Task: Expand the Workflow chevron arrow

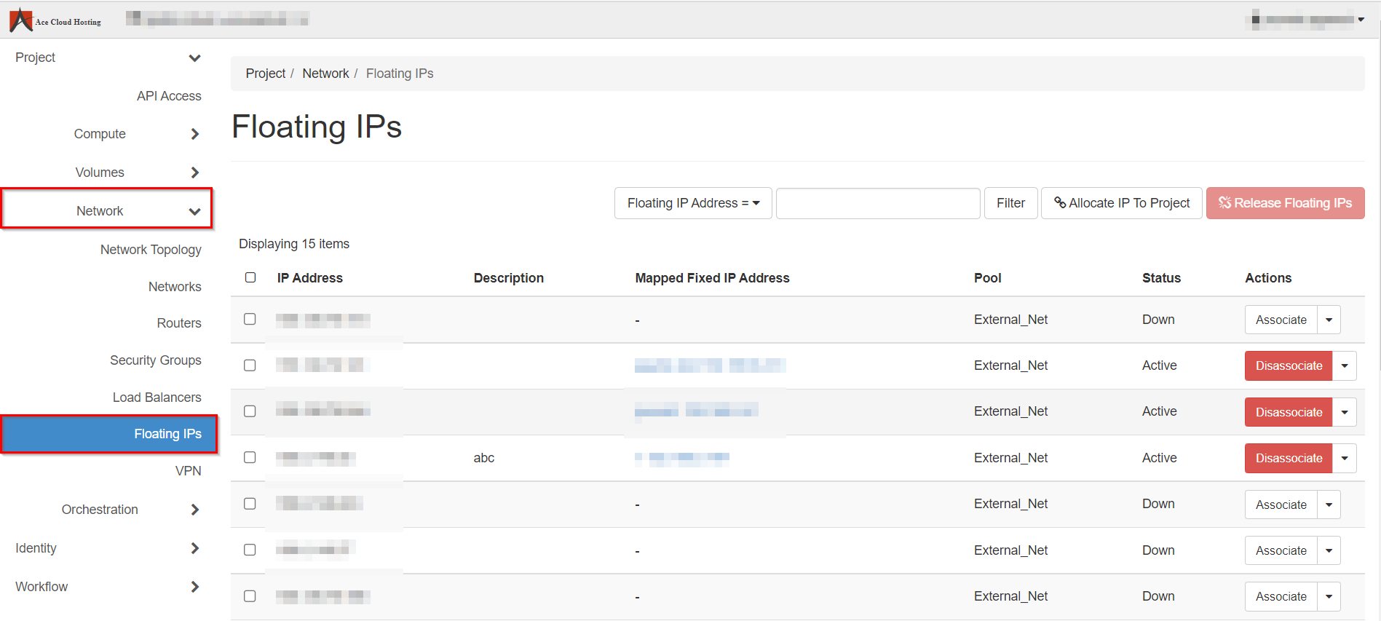Action: tap(194, 587)
